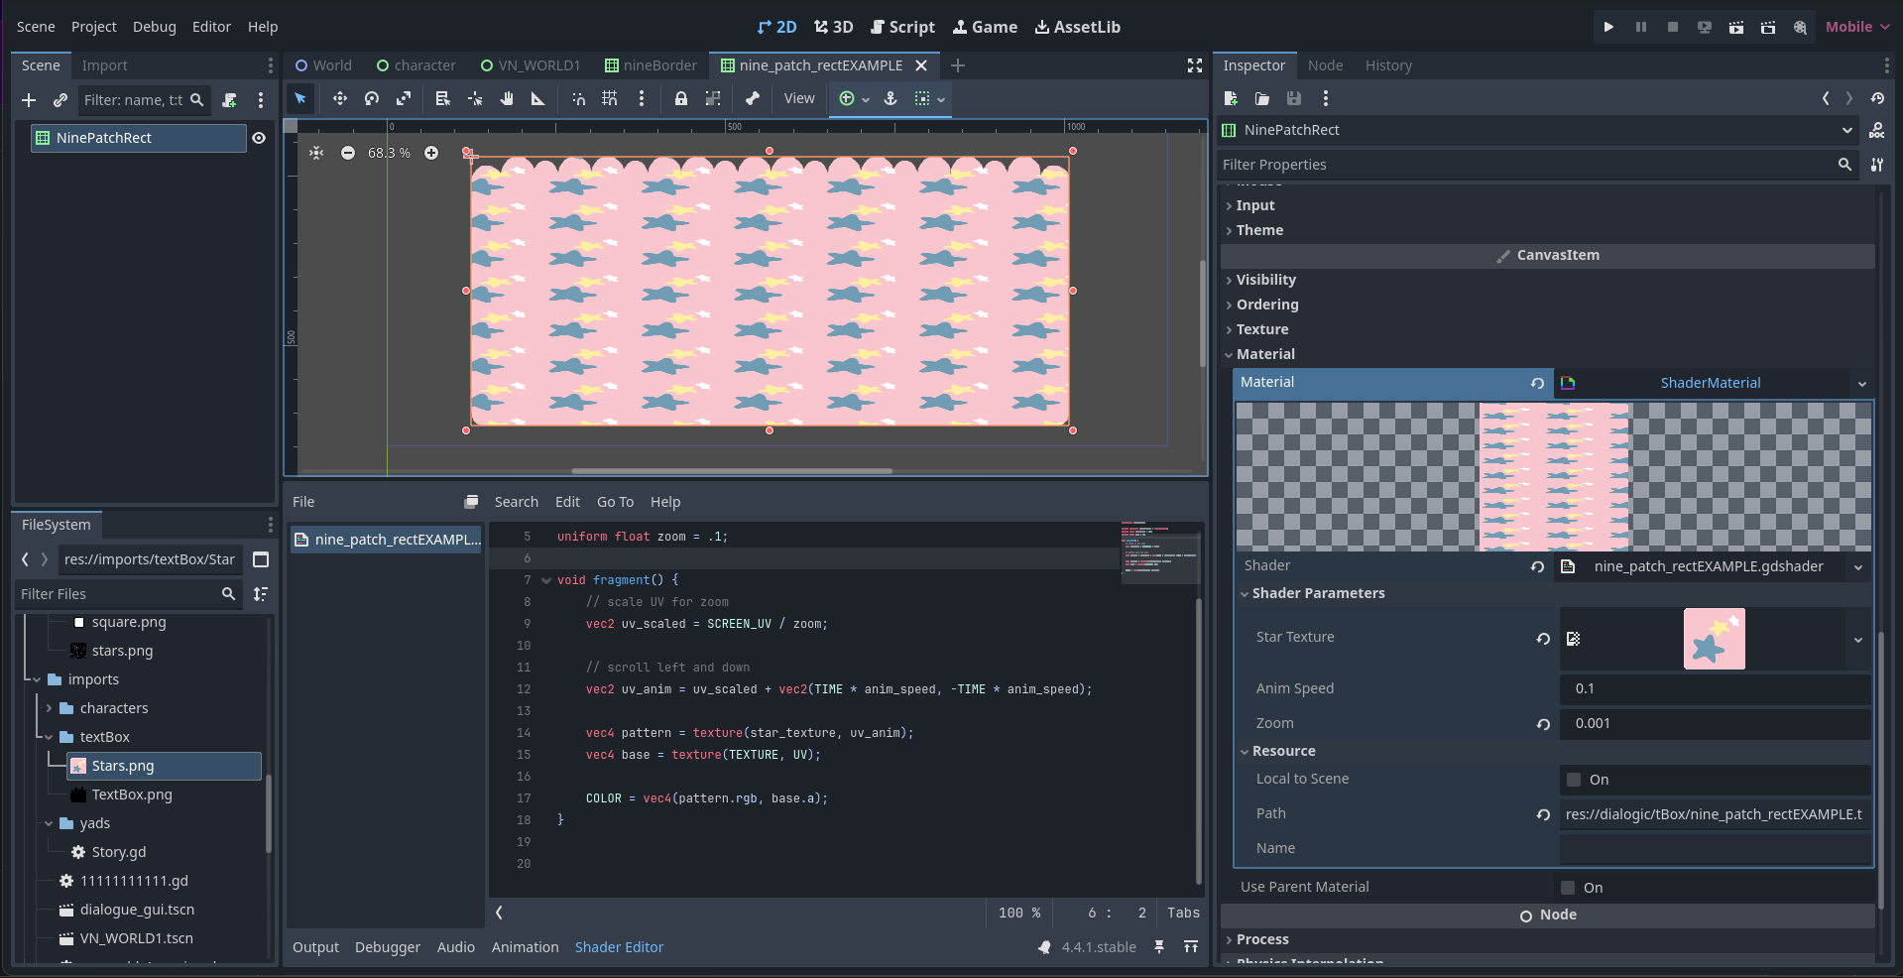Activate the Pan Mode hand tool
The image size is (1903, 978).
tap(507, 98)
